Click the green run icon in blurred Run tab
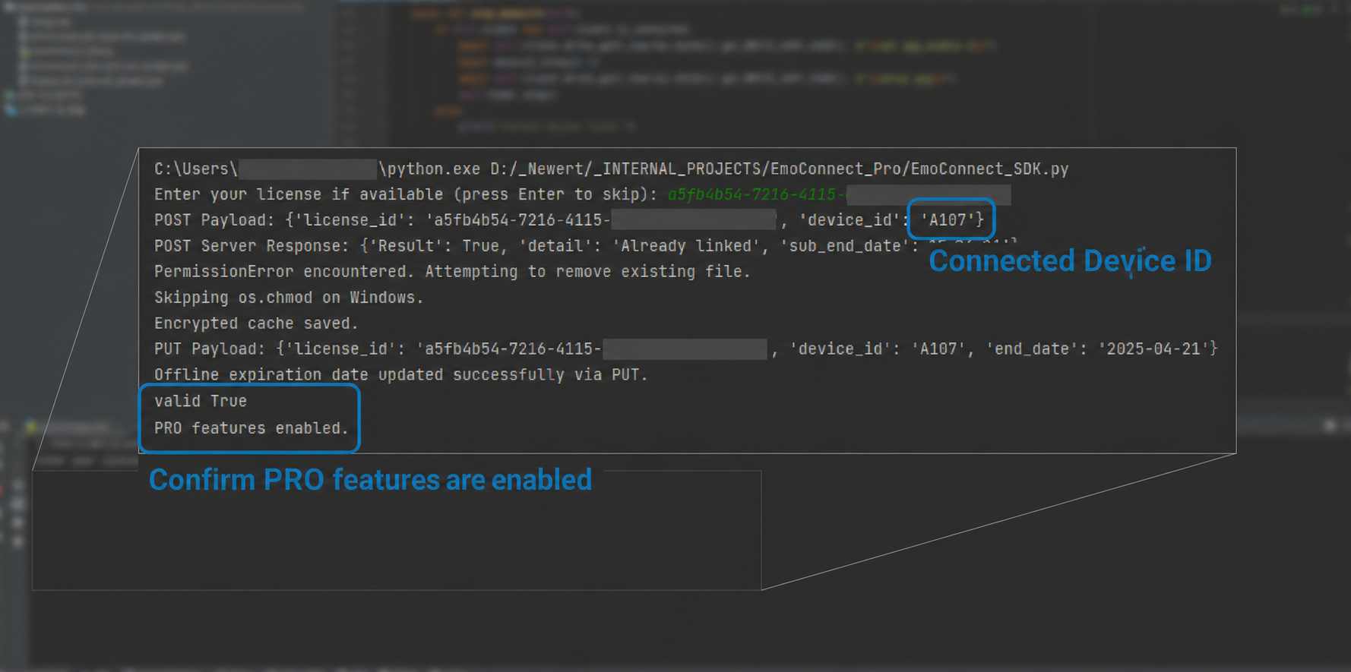1351x672 pixels. (x=32, y=426)
